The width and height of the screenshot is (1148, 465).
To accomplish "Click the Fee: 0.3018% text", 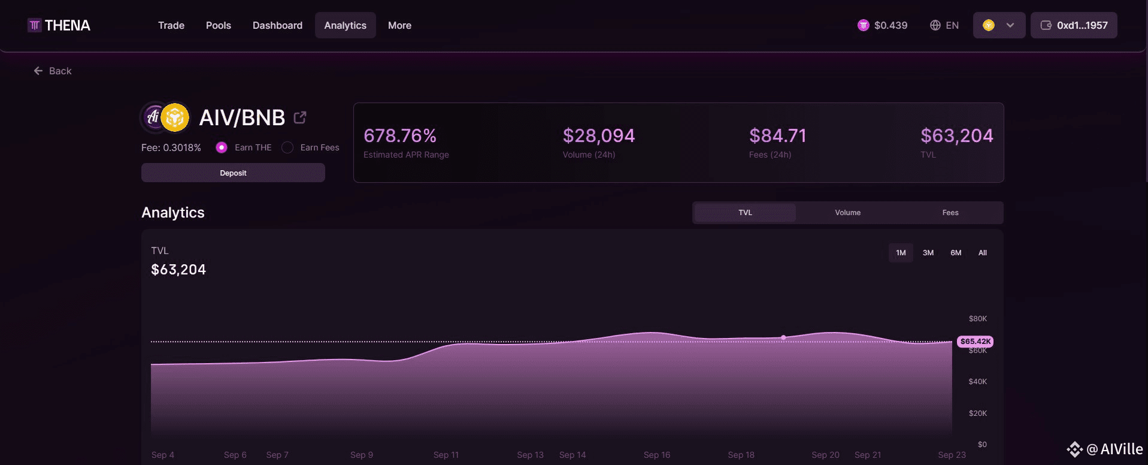I will 171,147.
